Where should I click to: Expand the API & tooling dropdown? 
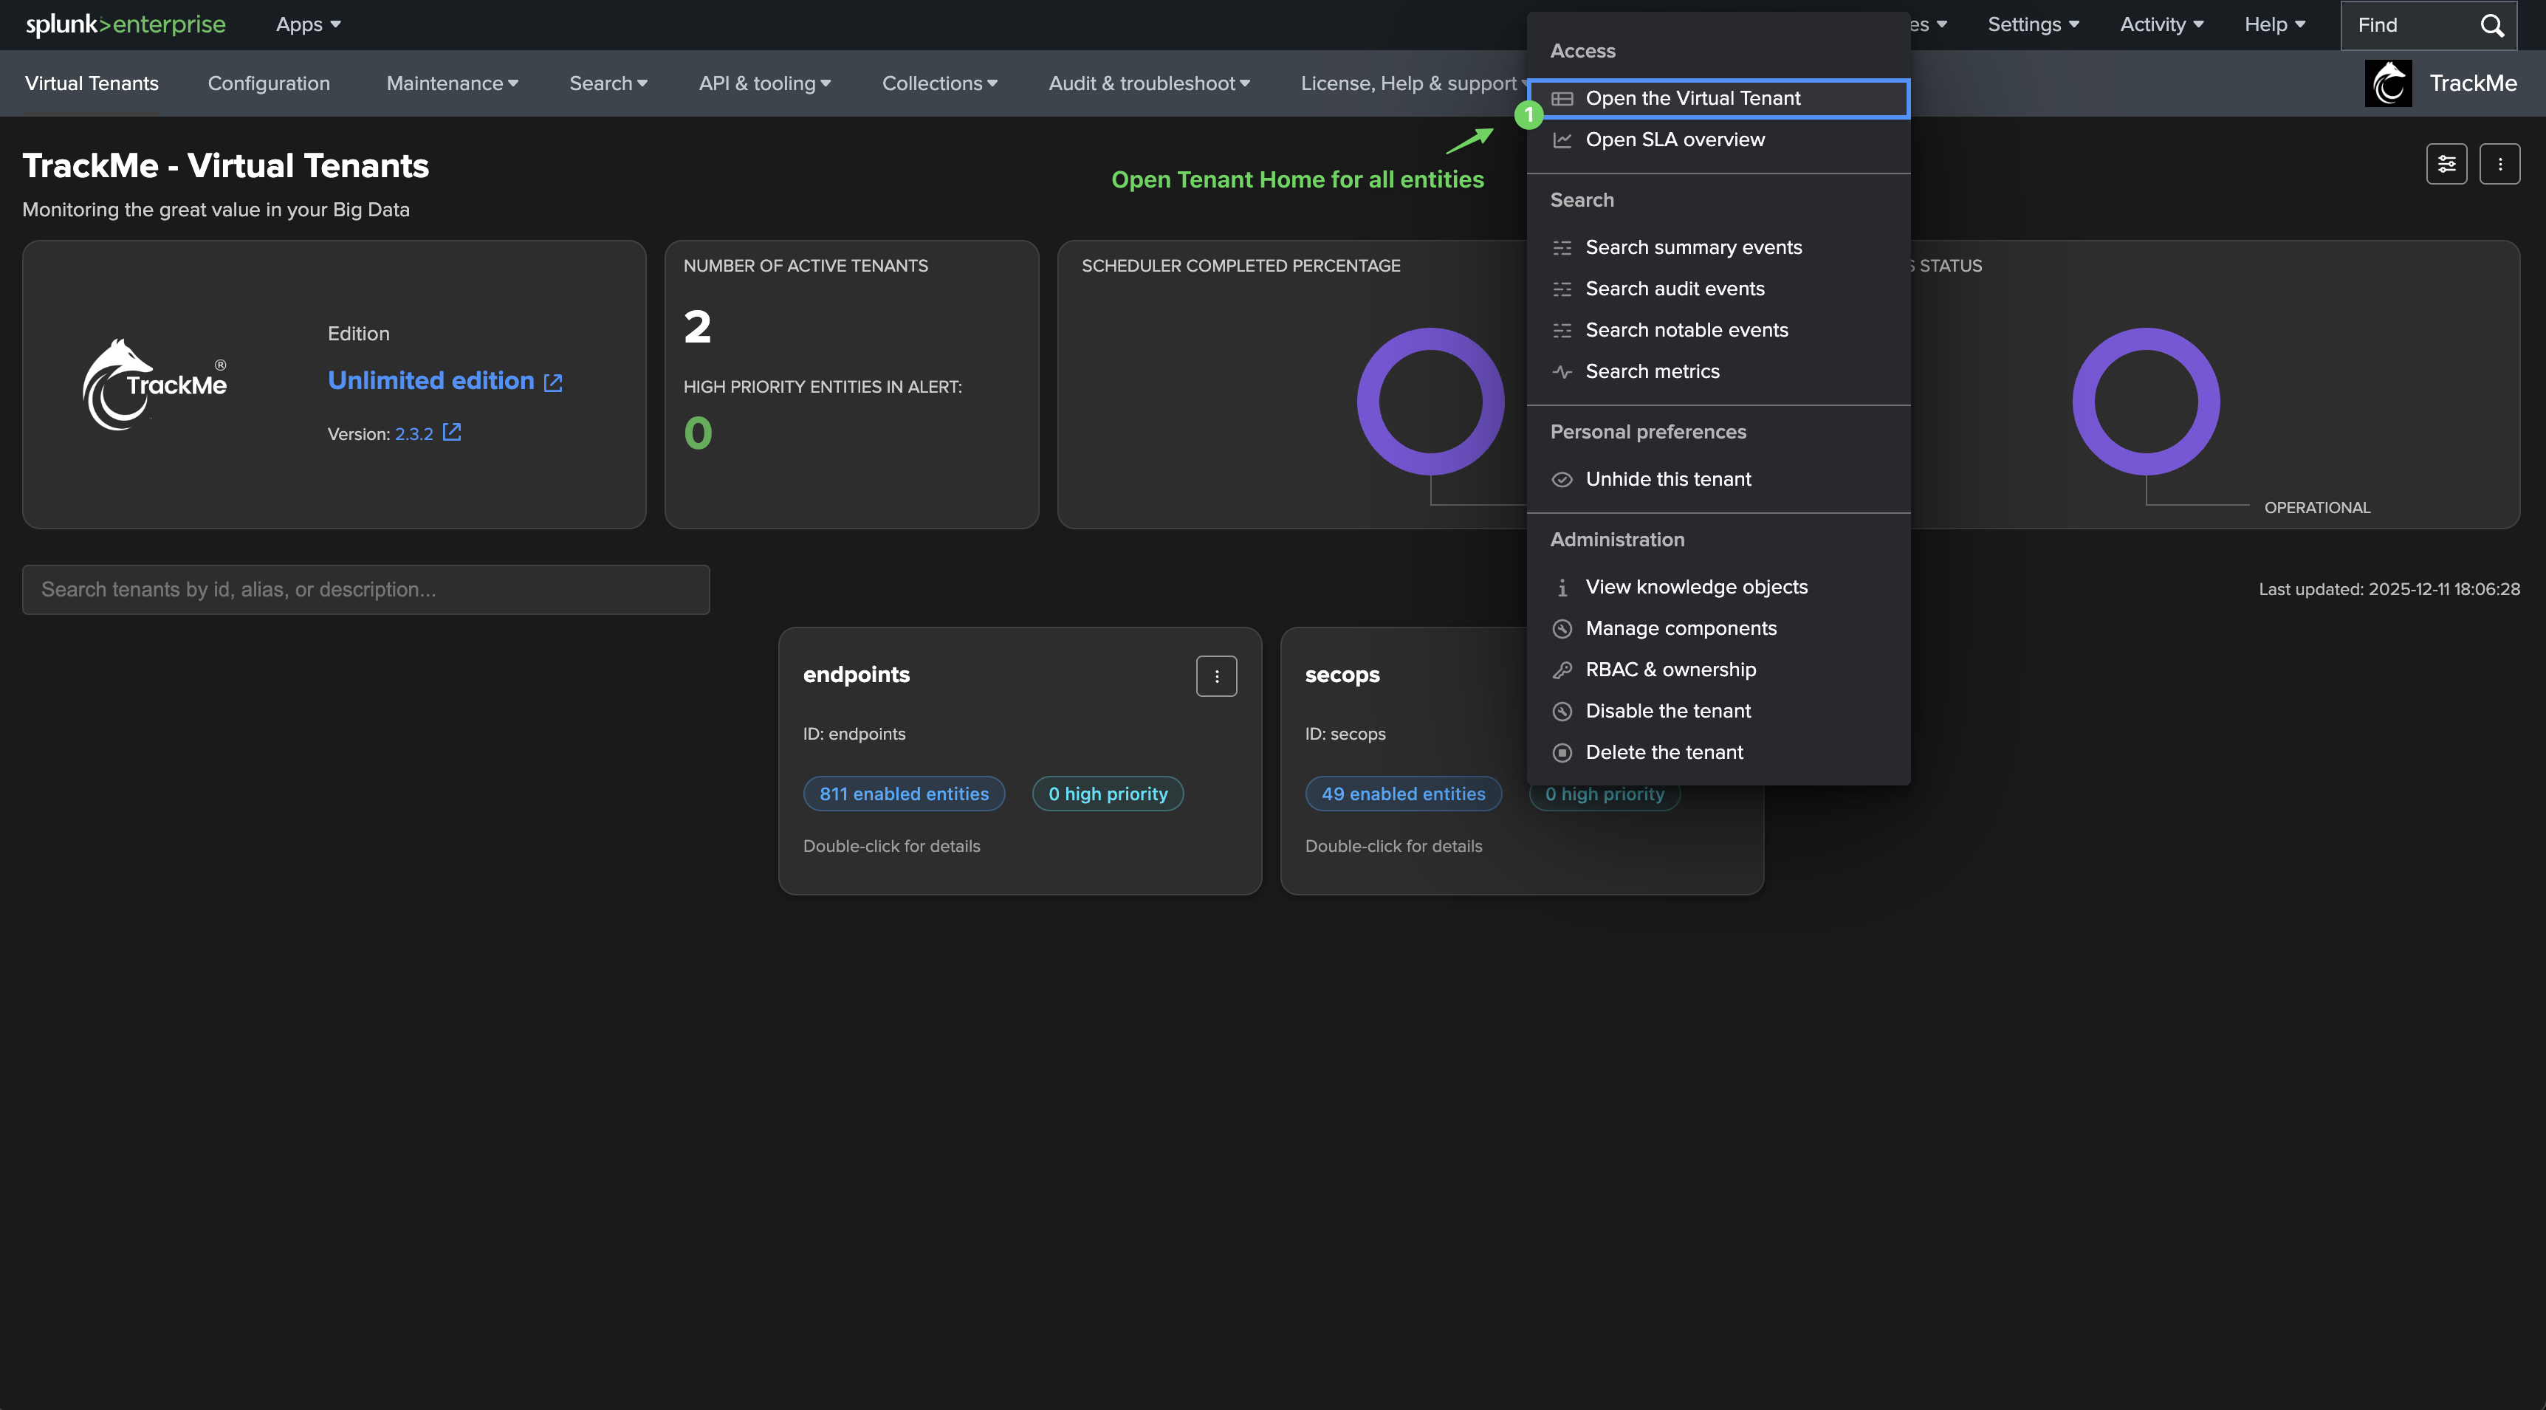point(764,83)
